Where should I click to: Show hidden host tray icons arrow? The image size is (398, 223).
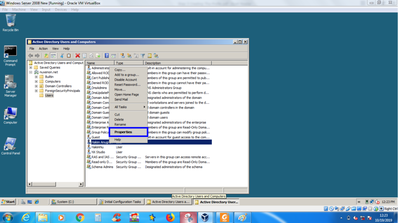(x=341, y=218)
